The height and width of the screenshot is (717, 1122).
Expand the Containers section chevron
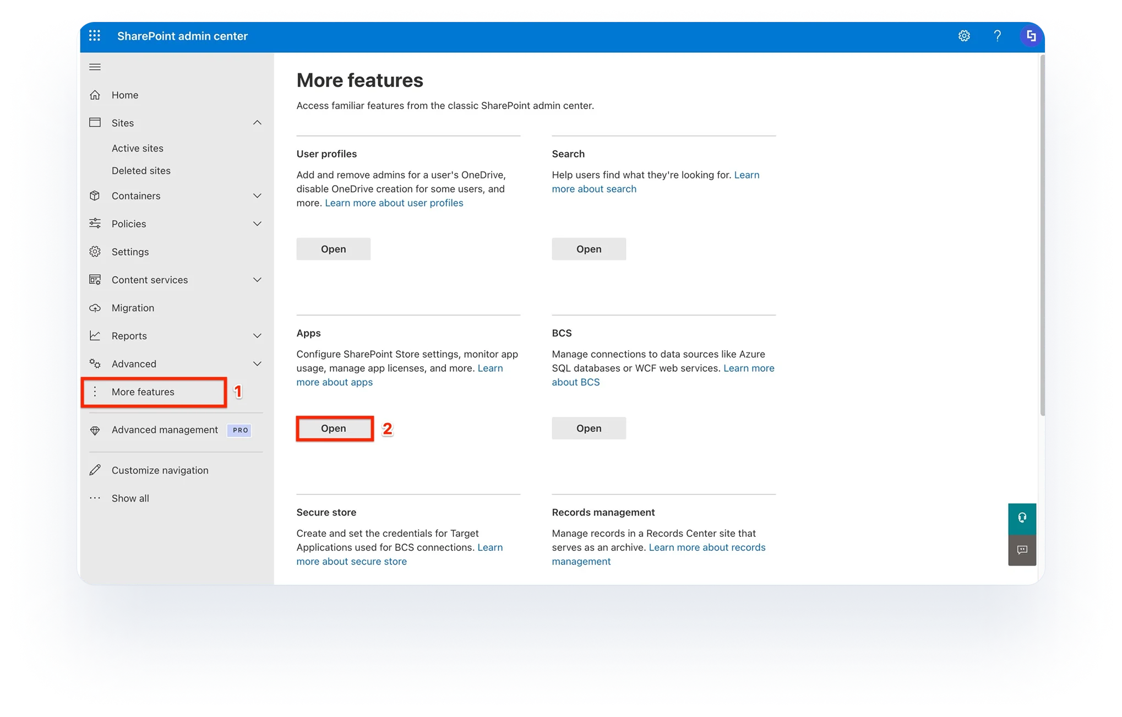click(x=257, y=195)
